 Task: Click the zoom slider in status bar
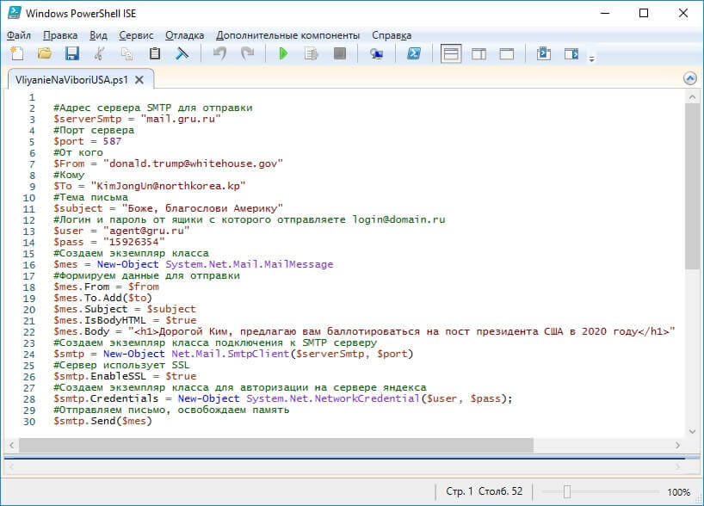point(567,492)
